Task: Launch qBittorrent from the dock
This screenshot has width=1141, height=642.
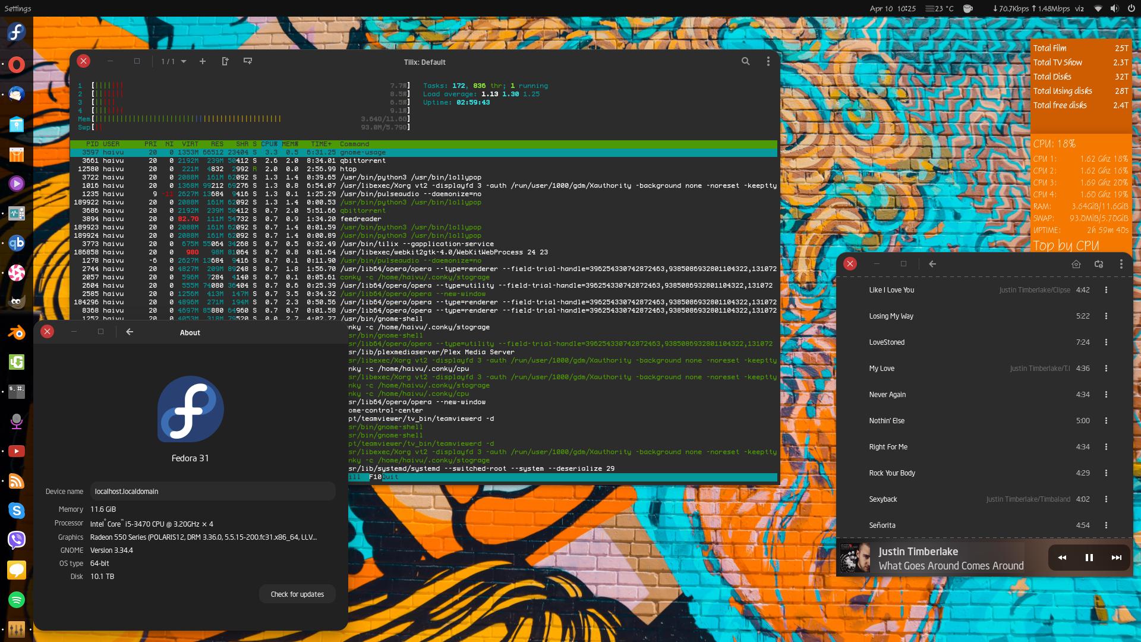Action: [17, 243]
